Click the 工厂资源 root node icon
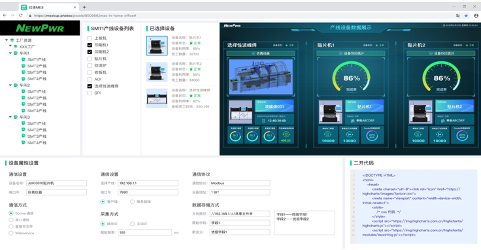This screenshot has height=250, width=481. point(12,40)
